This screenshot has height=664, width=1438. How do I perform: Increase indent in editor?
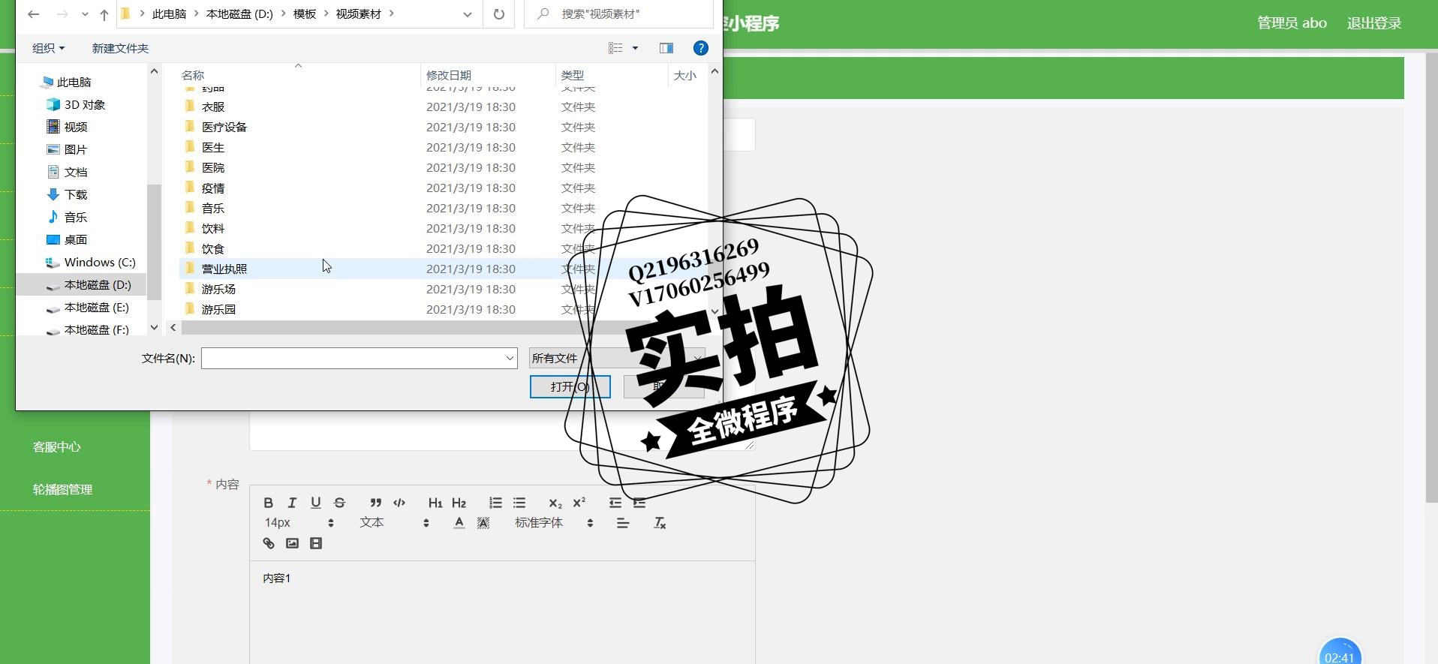click(639, 503)
